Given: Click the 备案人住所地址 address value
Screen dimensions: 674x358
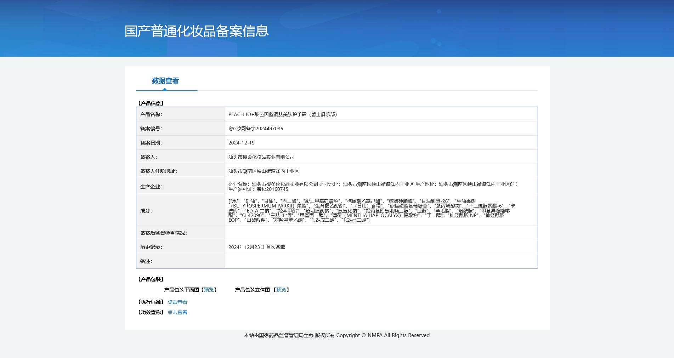Looking at the screenshot, I should pyautogui.click(x=264, y=171).
